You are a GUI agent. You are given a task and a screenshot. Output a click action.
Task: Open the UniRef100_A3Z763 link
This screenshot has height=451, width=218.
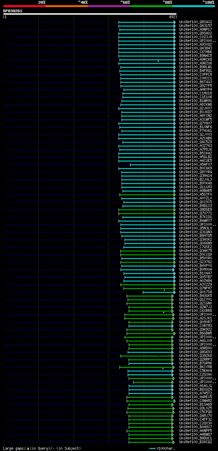[x=196, y=146]
